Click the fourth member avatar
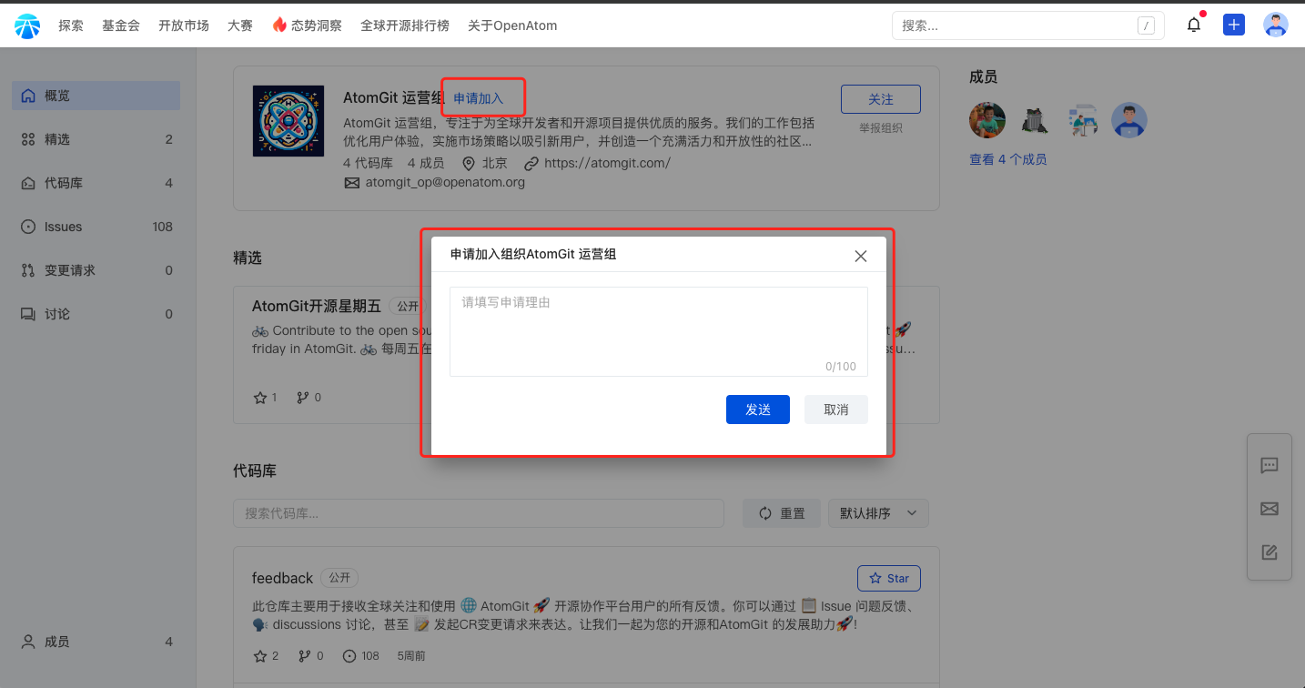The width and height of the screenshot is (1305, 688). [1129, 120]
